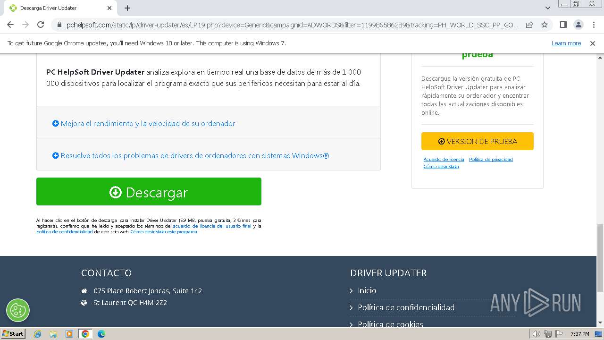Click the share page icon in address bar

[x=529, y=25]
